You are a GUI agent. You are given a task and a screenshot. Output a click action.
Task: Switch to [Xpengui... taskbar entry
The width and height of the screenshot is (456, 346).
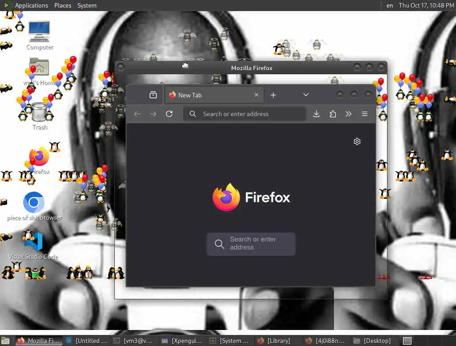click(182, 341)
